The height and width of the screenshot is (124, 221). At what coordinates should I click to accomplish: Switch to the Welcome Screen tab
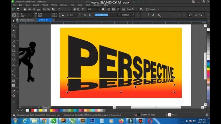[27, 20]
